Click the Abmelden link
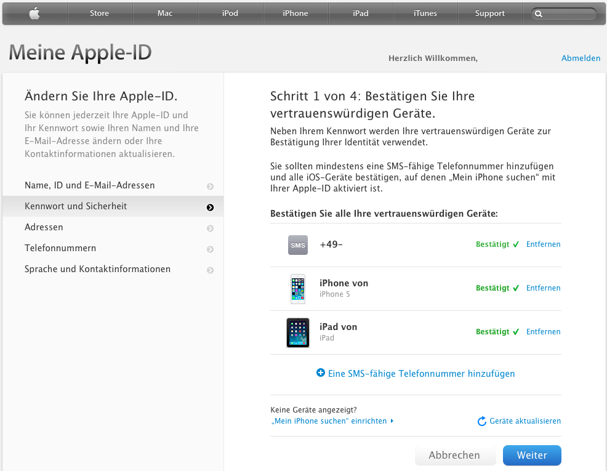This screenshot has height=471, width=607. [581, 58]
